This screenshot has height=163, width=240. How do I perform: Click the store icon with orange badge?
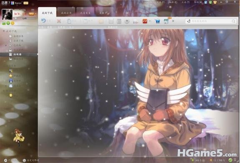(x=166, y=21)
